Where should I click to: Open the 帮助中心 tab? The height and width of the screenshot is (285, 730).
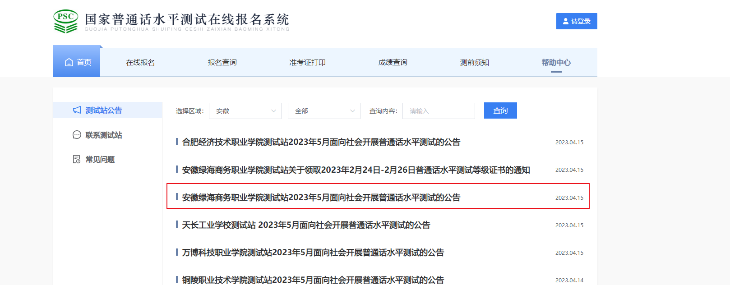coord(556,63)
